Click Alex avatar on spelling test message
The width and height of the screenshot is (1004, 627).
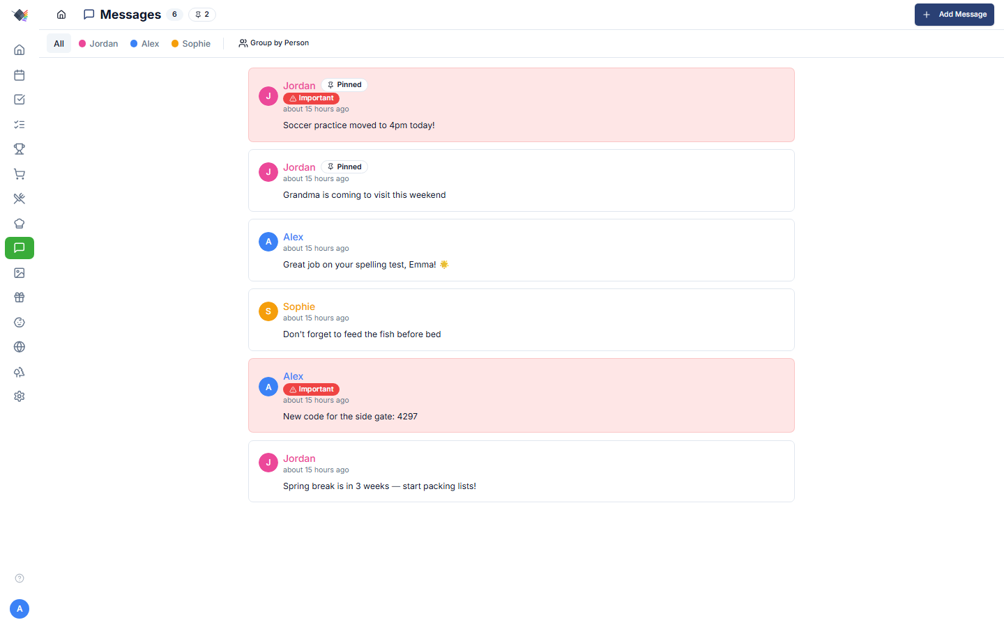268,242
